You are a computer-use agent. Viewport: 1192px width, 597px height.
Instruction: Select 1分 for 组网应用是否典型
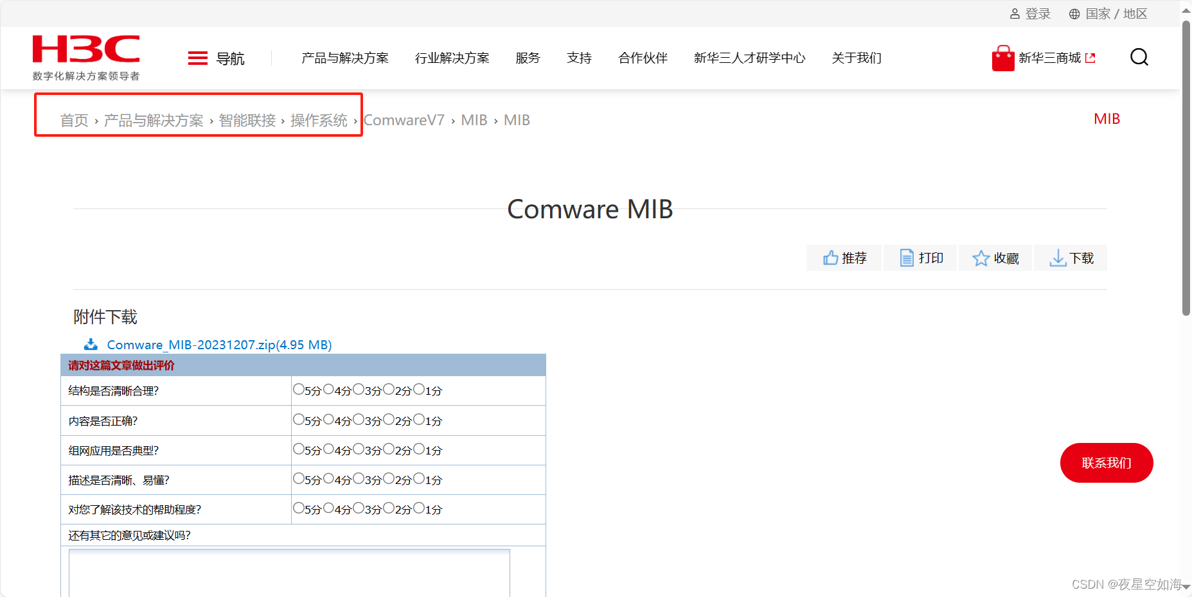[419, 449]
